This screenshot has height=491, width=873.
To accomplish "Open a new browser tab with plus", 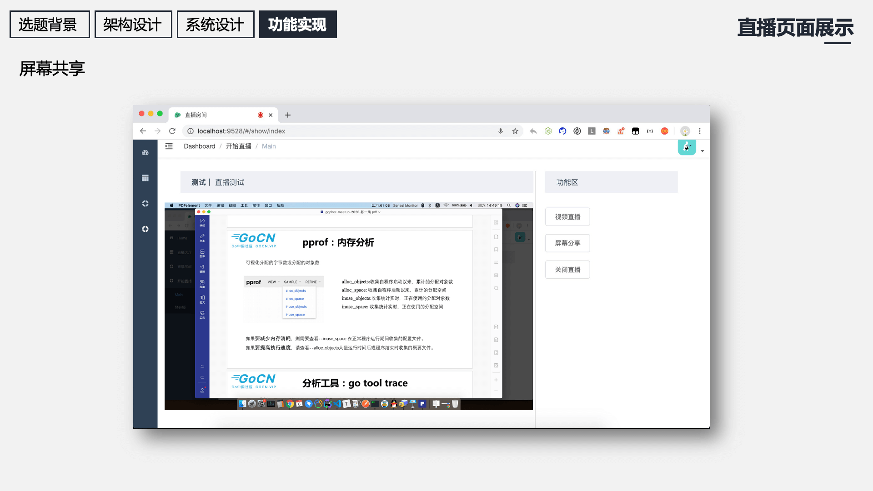I will pyautogui.click(x=288, y=115).
